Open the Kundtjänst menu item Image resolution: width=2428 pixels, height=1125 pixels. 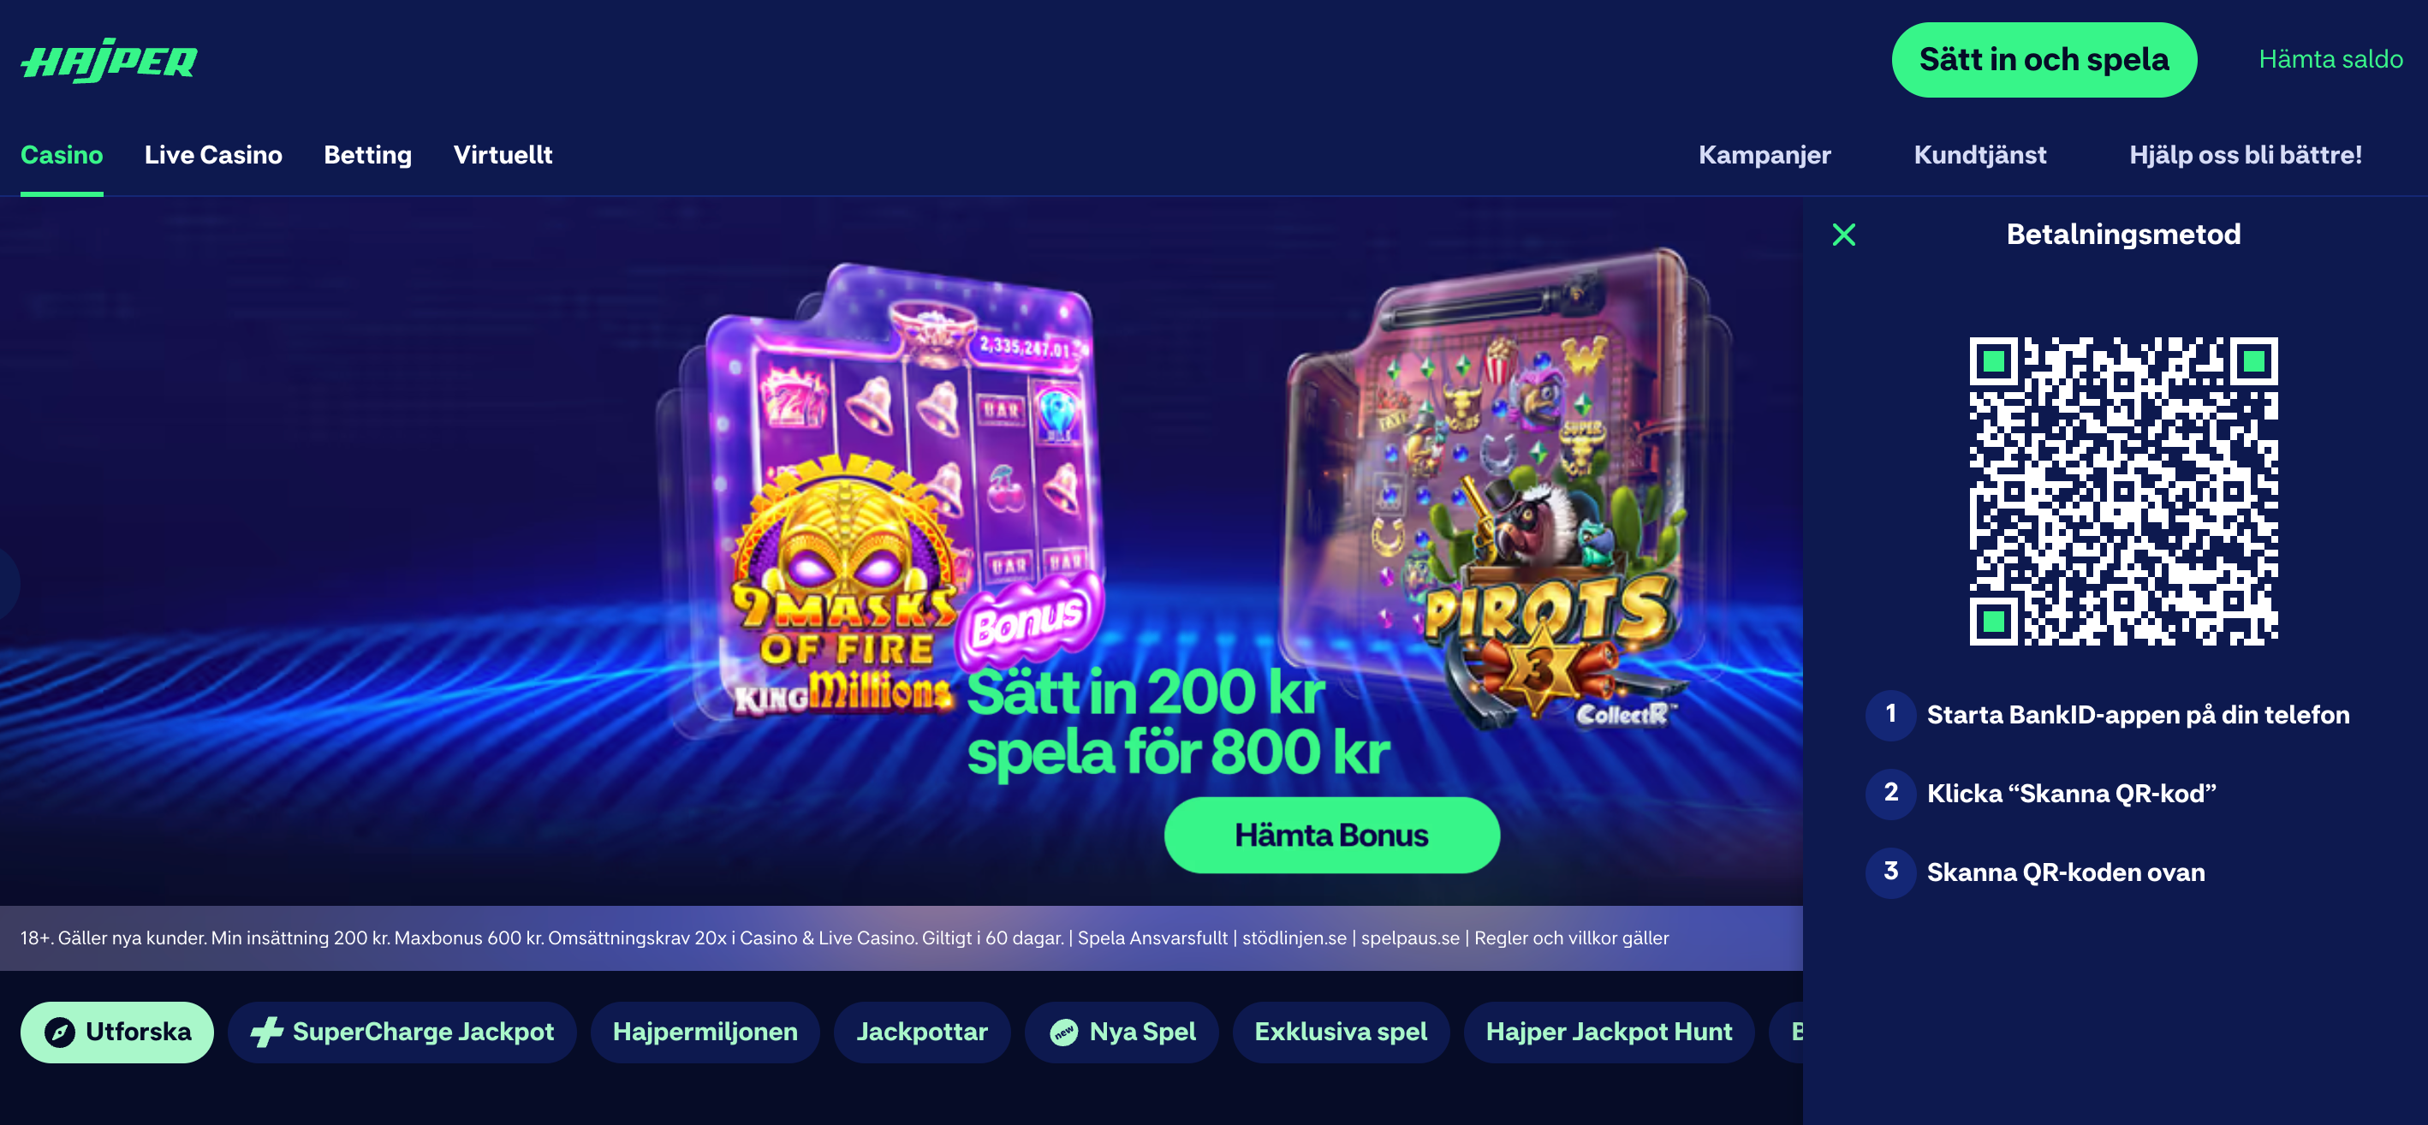pos(1979,154)
